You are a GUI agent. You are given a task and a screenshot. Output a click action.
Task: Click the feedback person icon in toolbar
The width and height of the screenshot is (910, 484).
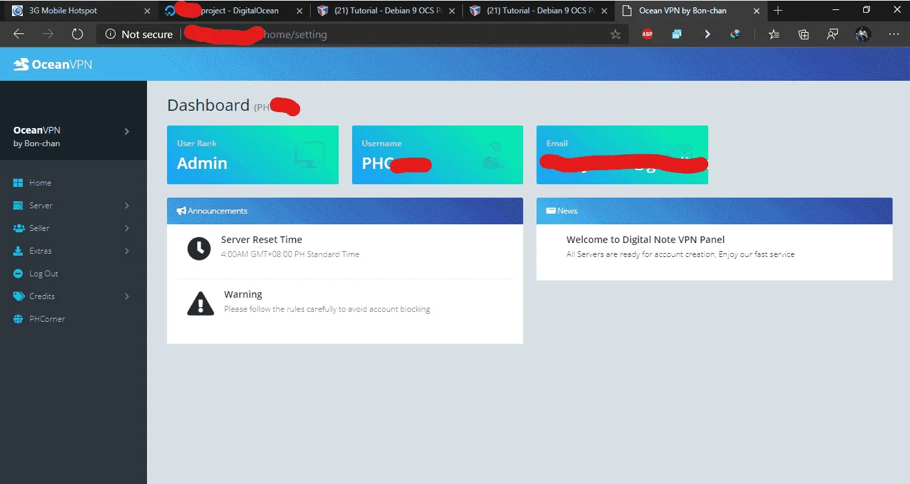832,34
